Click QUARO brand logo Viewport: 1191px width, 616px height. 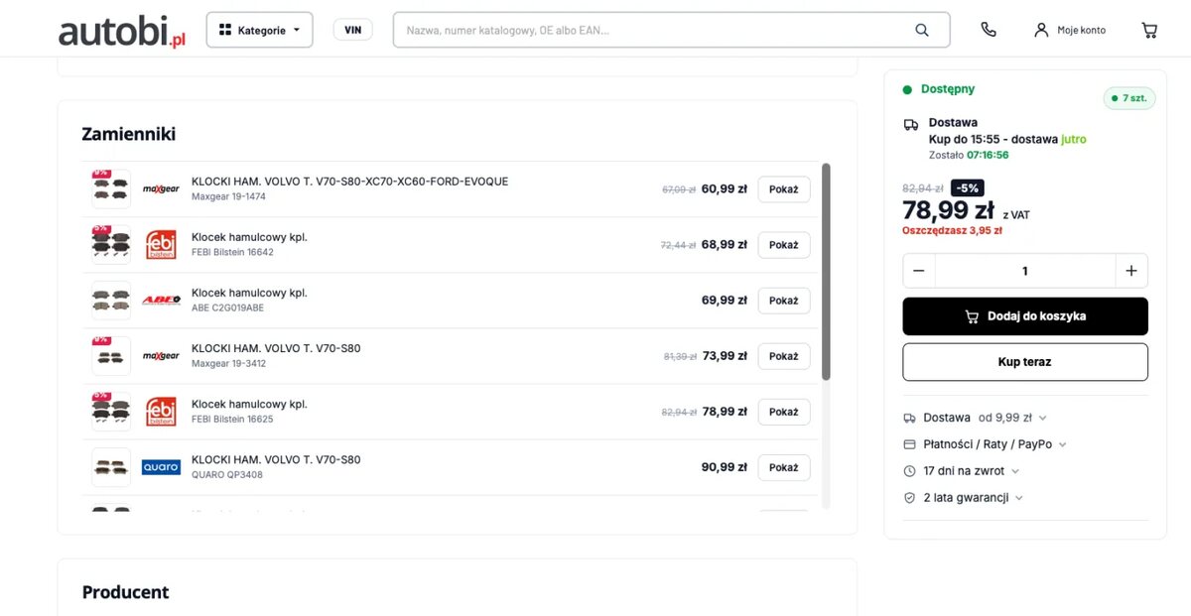161,466
